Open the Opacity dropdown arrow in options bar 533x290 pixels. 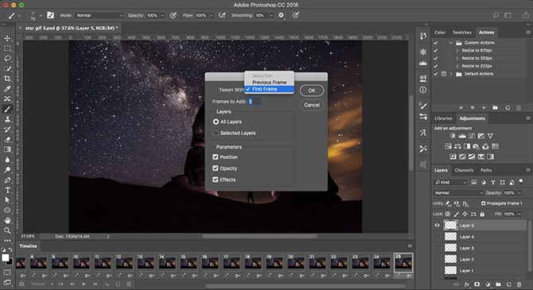[x=162, y=15]
